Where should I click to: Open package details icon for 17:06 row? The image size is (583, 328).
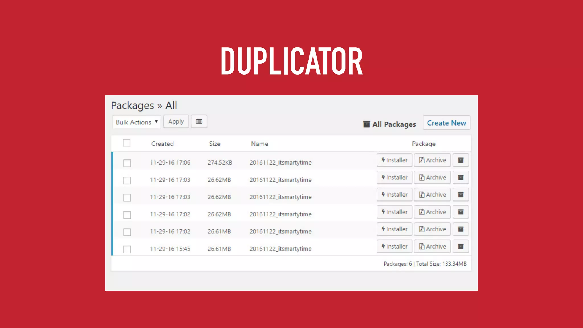click(461, 160)
